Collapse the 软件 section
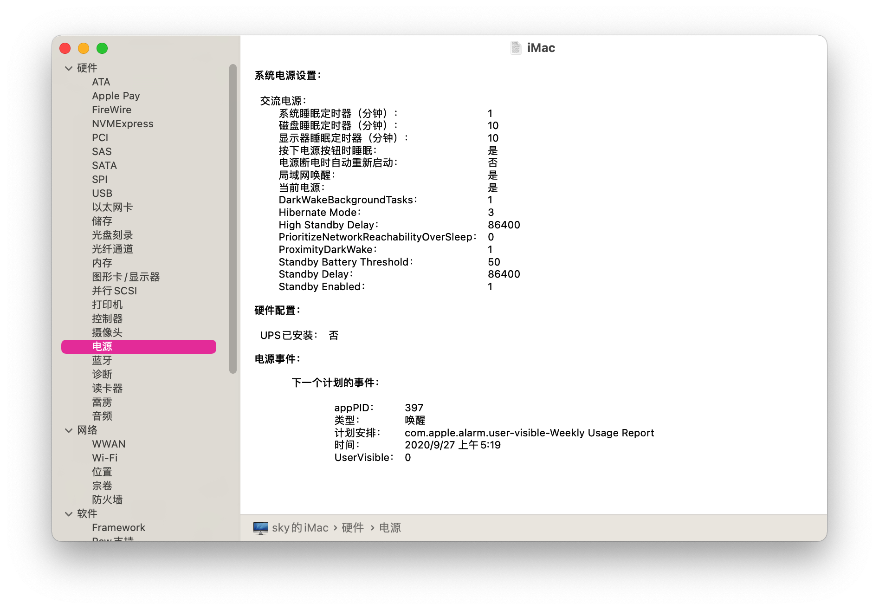Screen dimensions: 879x610 (x=69, y=514)
